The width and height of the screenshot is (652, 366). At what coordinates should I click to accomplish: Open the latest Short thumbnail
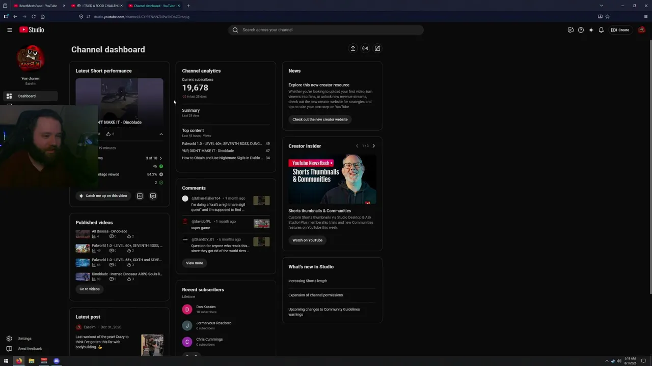(119, 102)
